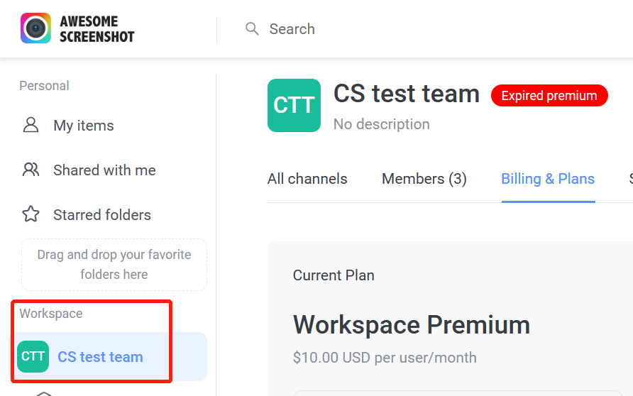Click the star icon beside Starred folders

[31, 214]
